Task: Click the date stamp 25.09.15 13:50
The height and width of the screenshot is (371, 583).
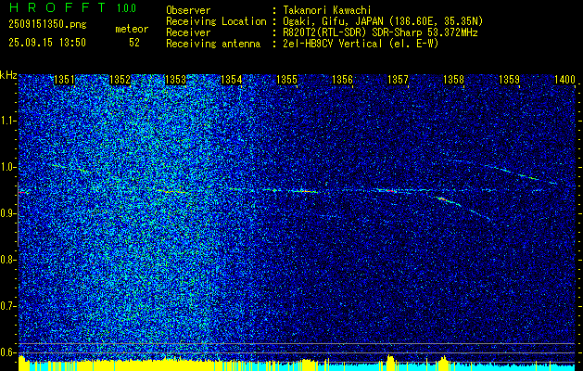Action: 47,43
